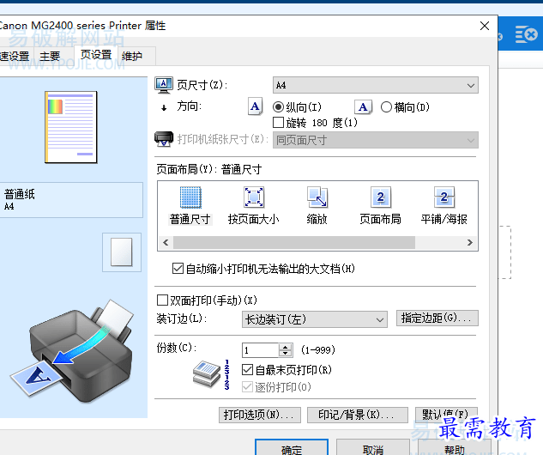Enable 双面打印(手动) checkbox
Viewport: 543px width, 455px height.
click(162, 300)
